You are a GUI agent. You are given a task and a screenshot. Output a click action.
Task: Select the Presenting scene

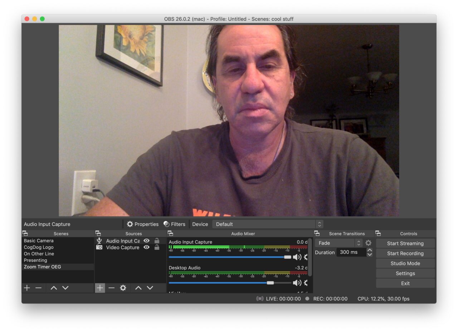pyautogui.click(x=58, y=260)
